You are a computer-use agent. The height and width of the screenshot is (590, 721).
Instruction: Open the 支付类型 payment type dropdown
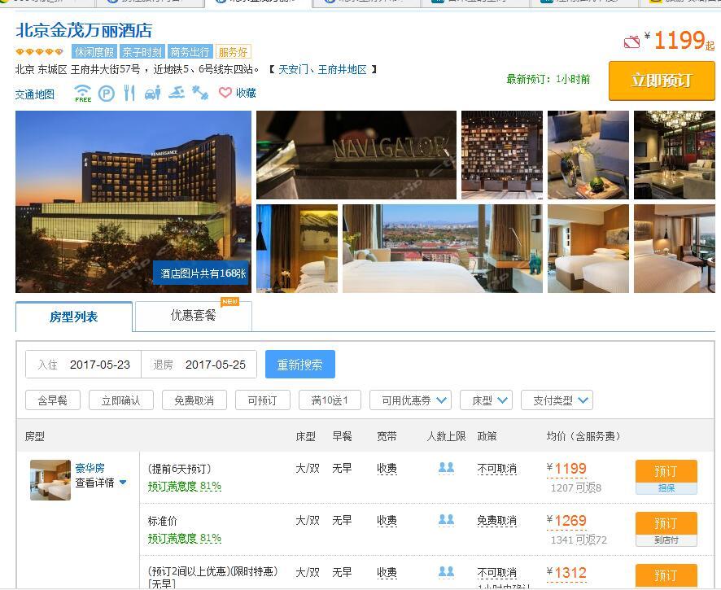click(x=557, y=400)
